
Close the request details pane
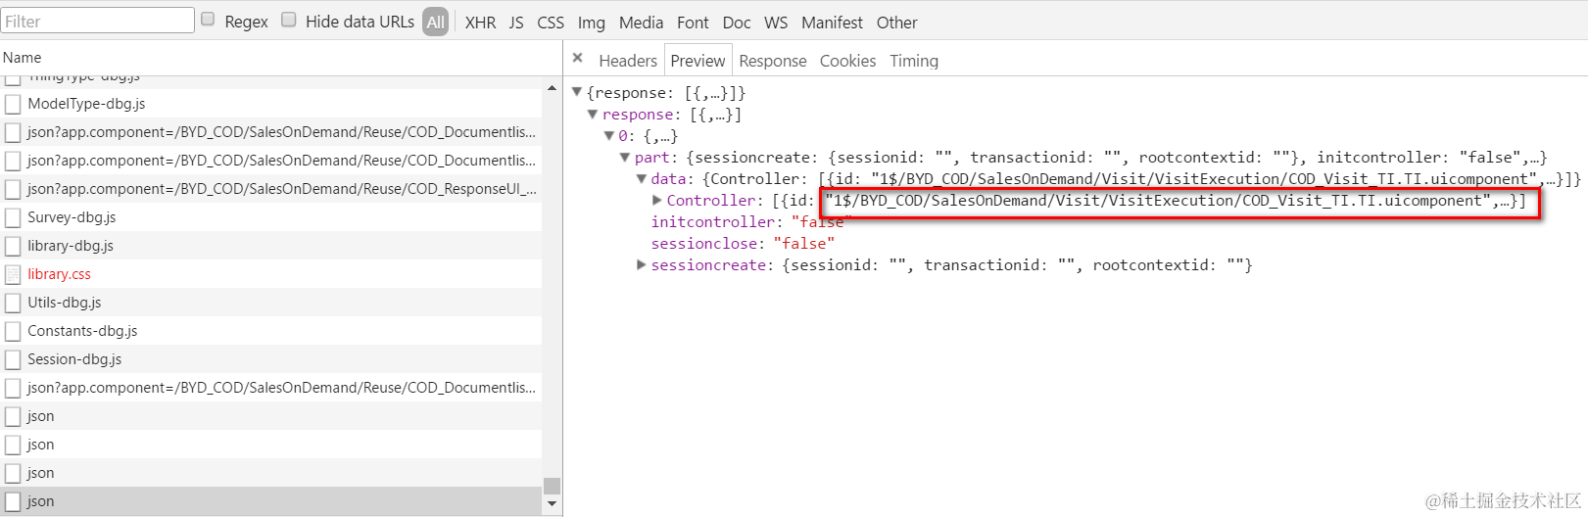[x=578, y=58]
